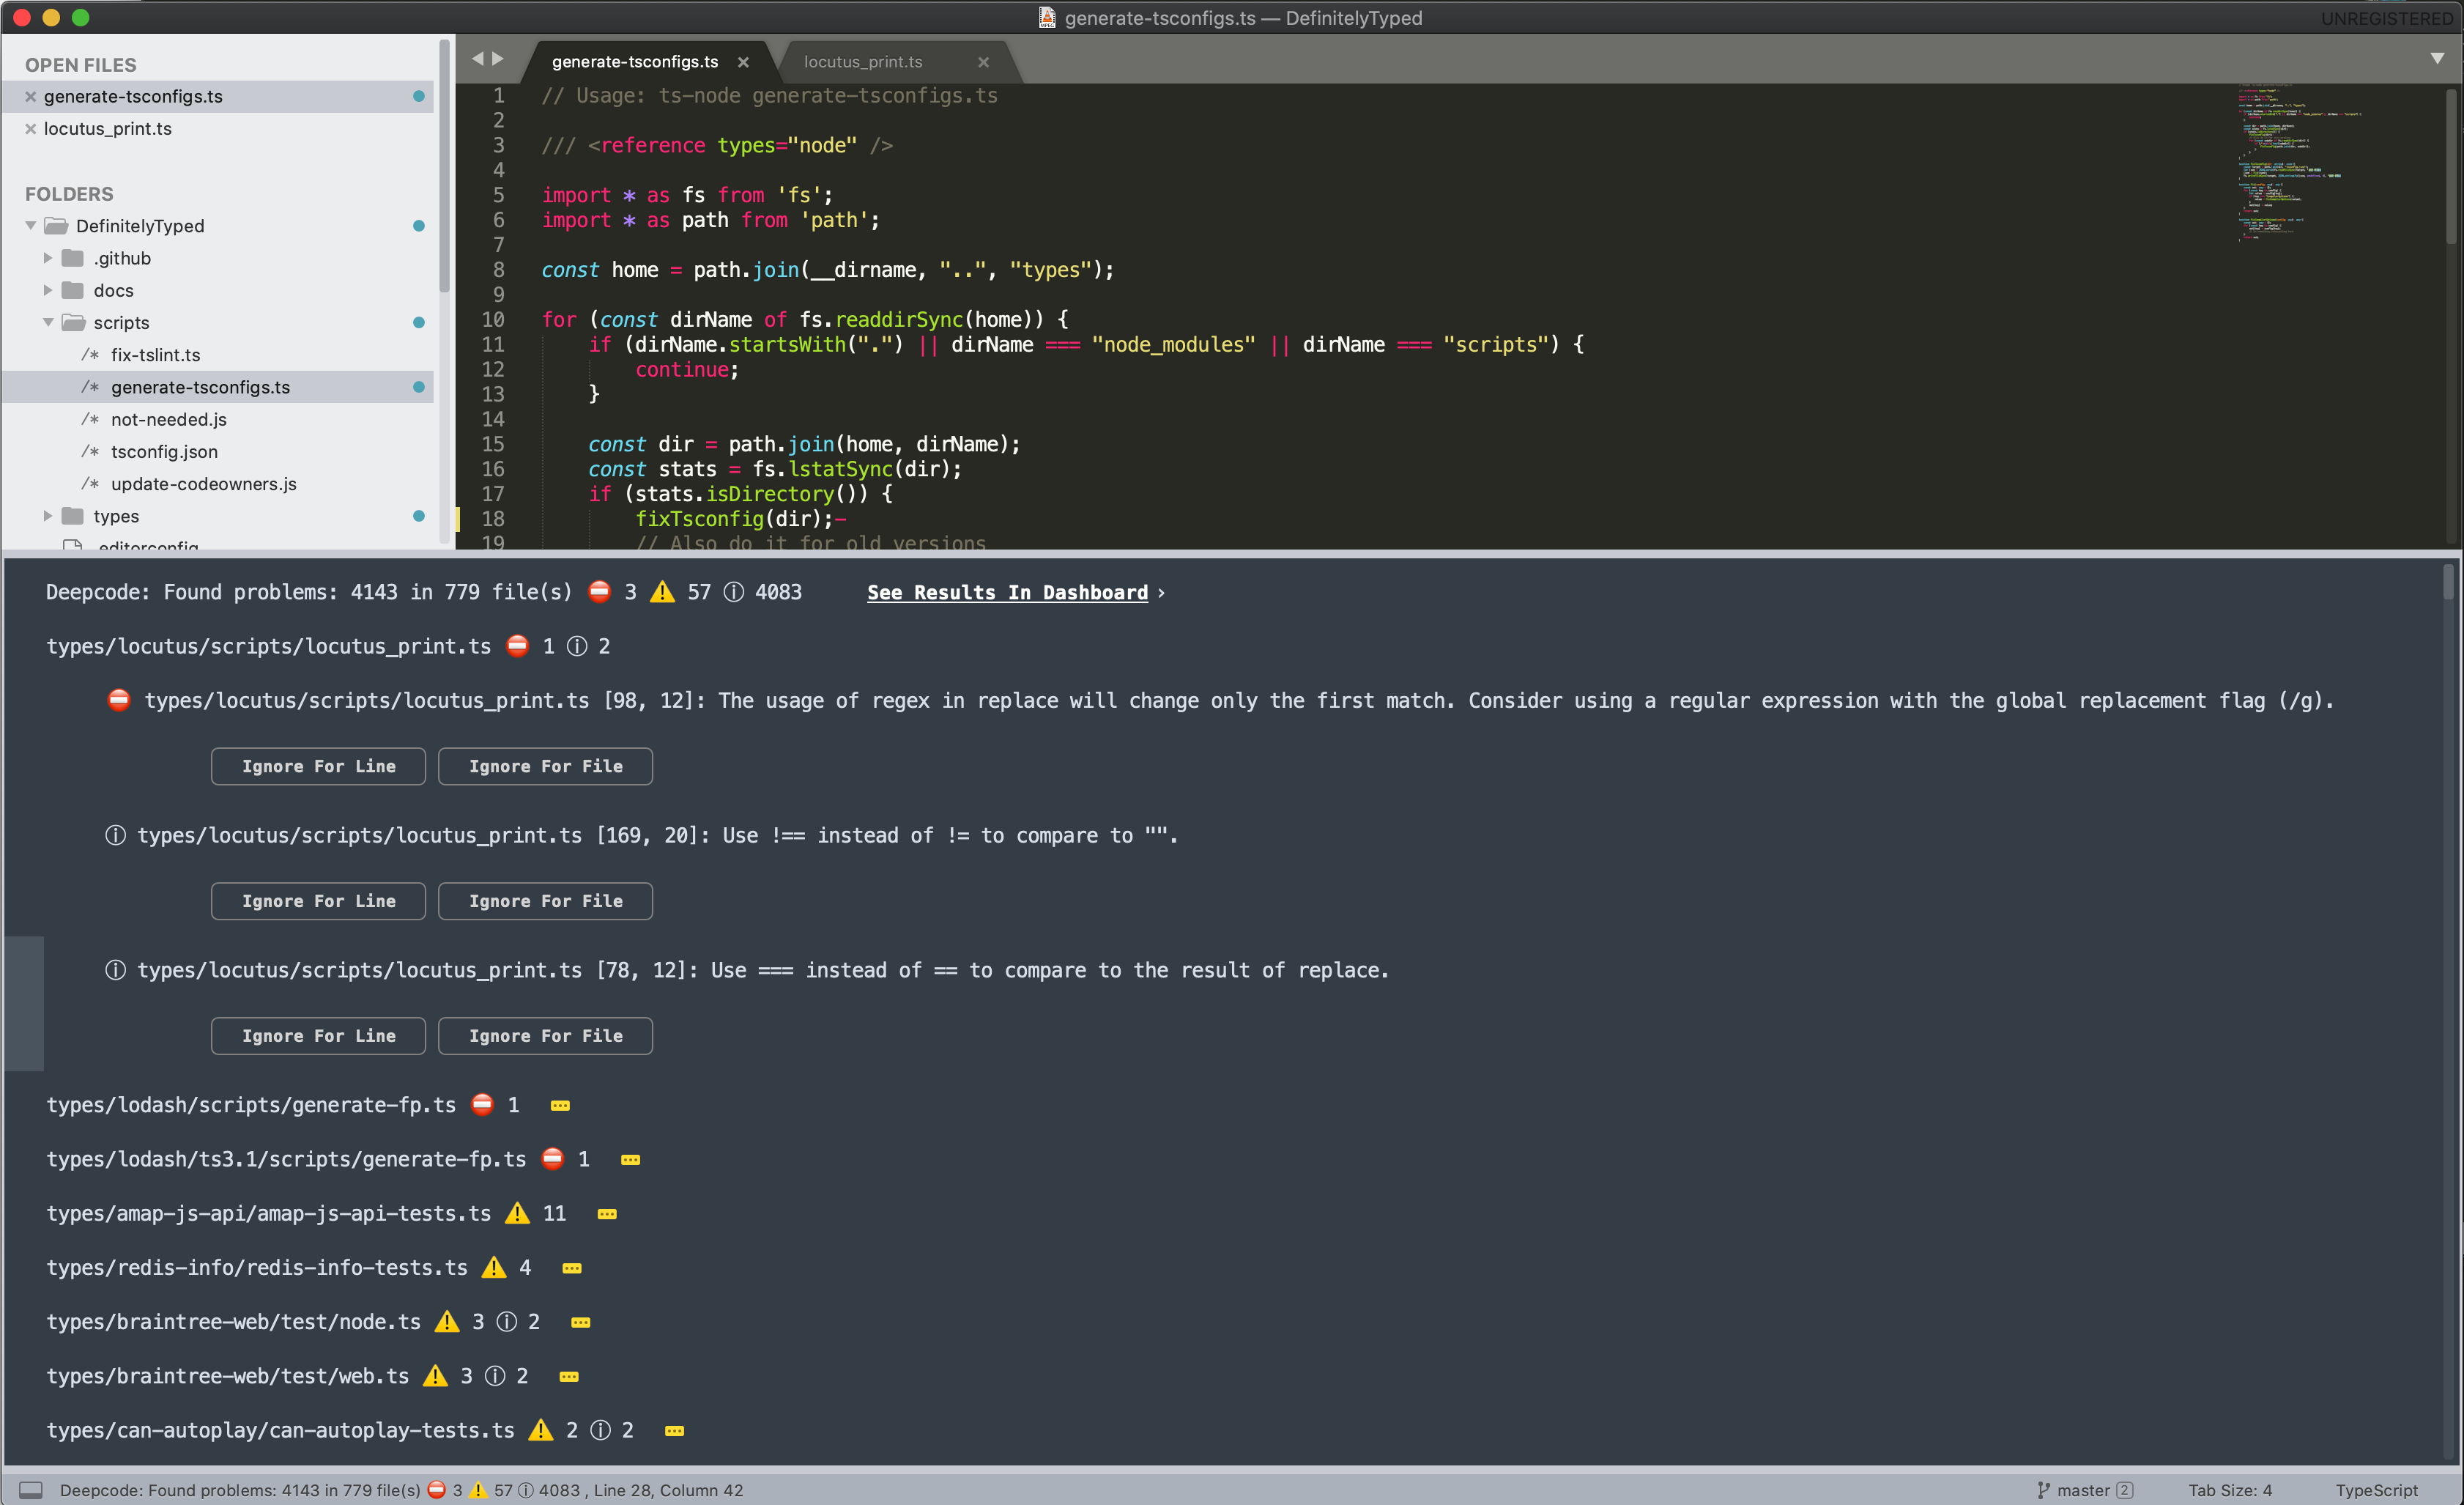Click Ignore For File for === suggestion

[545, 1037]
